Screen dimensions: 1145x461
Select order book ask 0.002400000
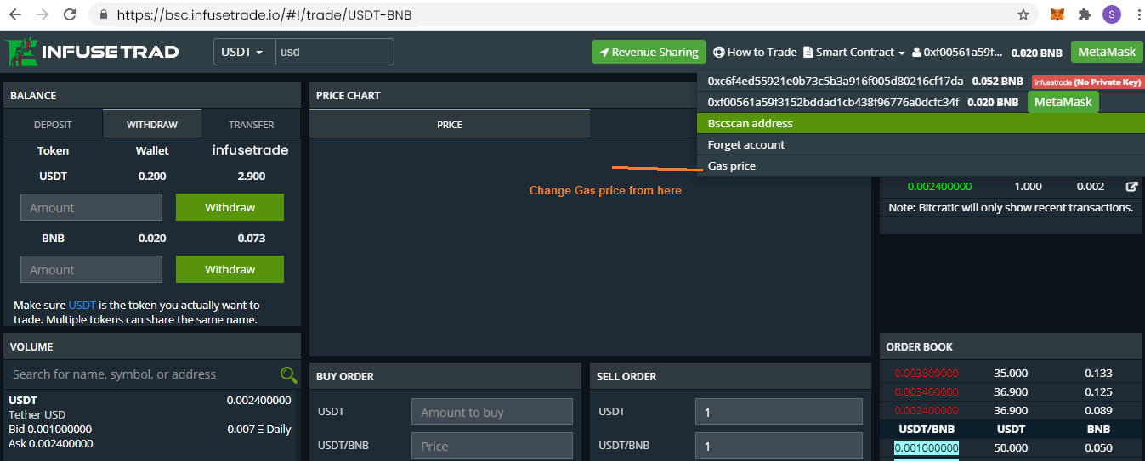[x=926, y=410]
